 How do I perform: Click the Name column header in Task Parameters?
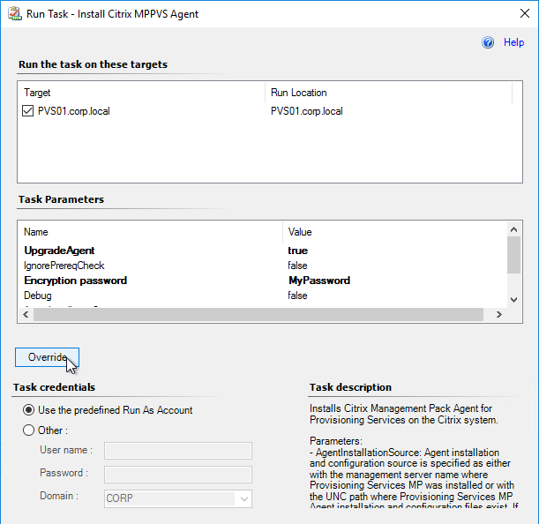150,232
